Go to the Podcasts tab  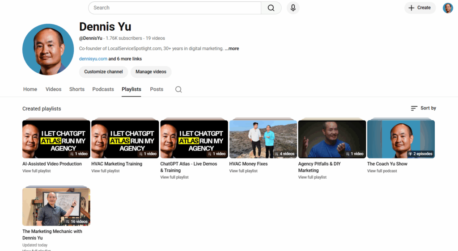pos(103,89)
